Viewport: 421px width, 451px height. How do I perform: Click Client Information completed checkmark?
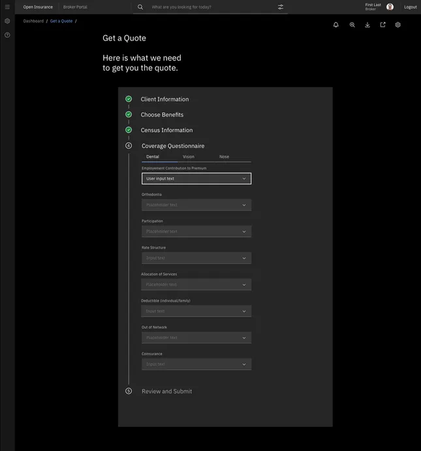129,99
